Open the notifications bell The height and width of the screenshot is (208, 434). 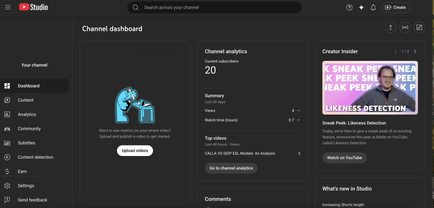(373, 7)
